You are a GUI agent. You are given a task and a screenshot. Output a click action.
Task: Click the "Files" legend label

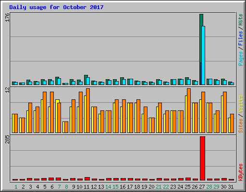pyautogui.click(x=240, y=38)
